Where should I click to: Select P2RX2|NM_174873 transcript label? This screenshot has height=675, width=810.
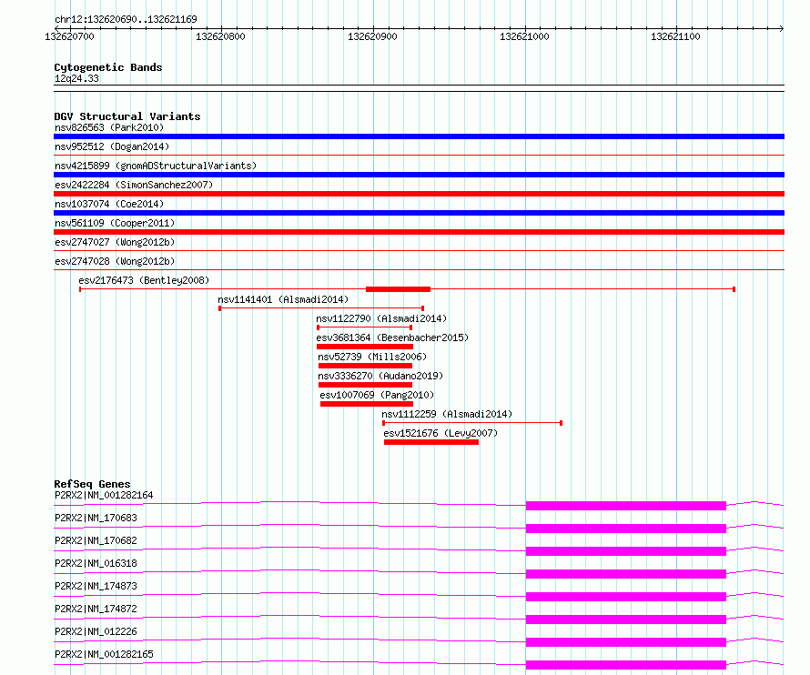(x=96, y=586)
